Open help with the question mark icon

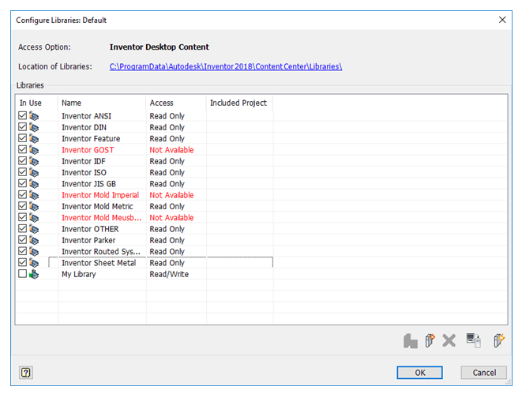point(26,373)
